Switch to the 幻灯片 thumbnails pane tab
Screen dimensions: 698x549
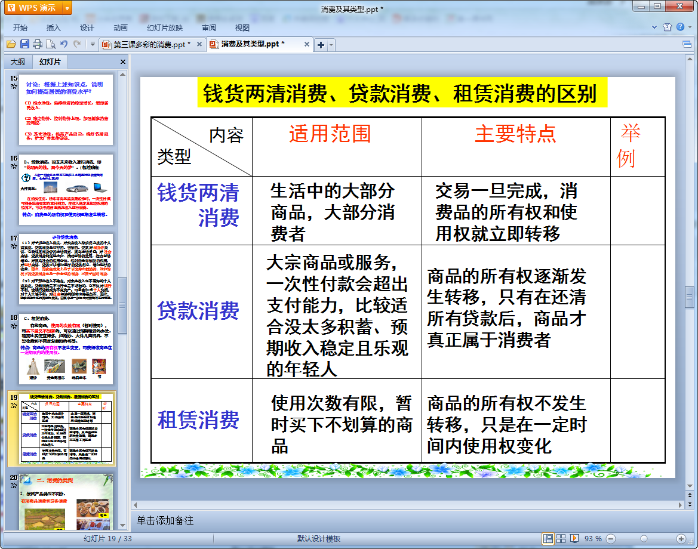(50, 62)
